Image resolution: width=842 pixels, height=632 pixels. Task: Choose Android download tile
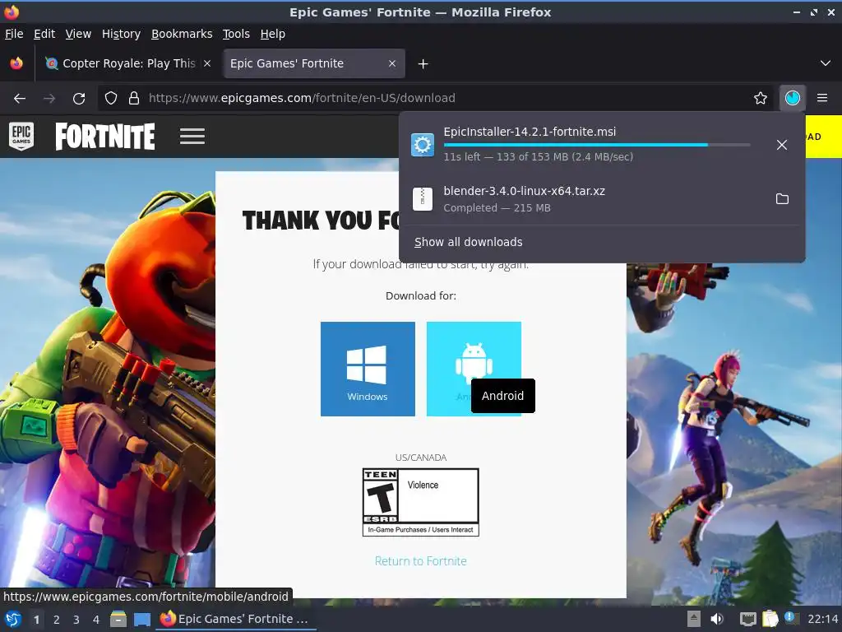(474, 369)
